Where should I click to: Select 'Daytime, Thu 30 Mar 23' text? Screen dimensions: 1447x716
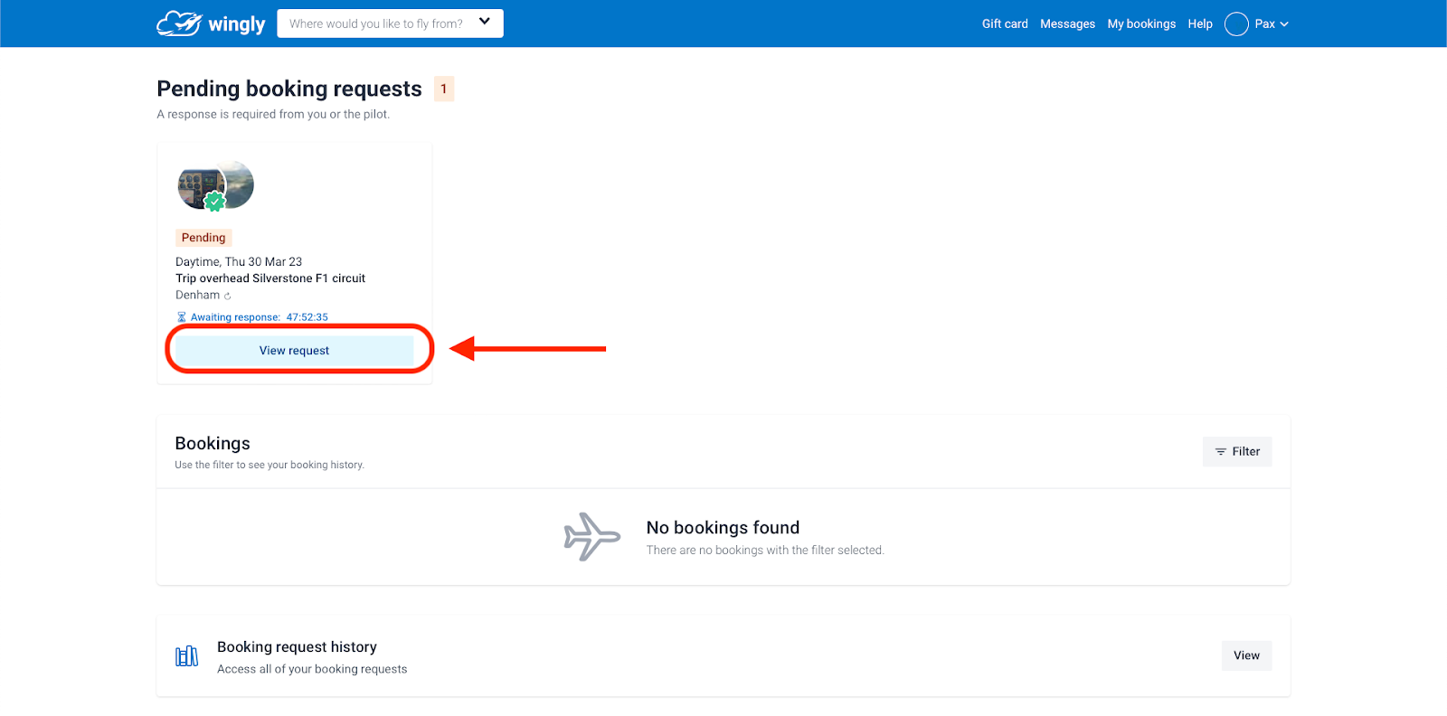[x=239, y=262]
